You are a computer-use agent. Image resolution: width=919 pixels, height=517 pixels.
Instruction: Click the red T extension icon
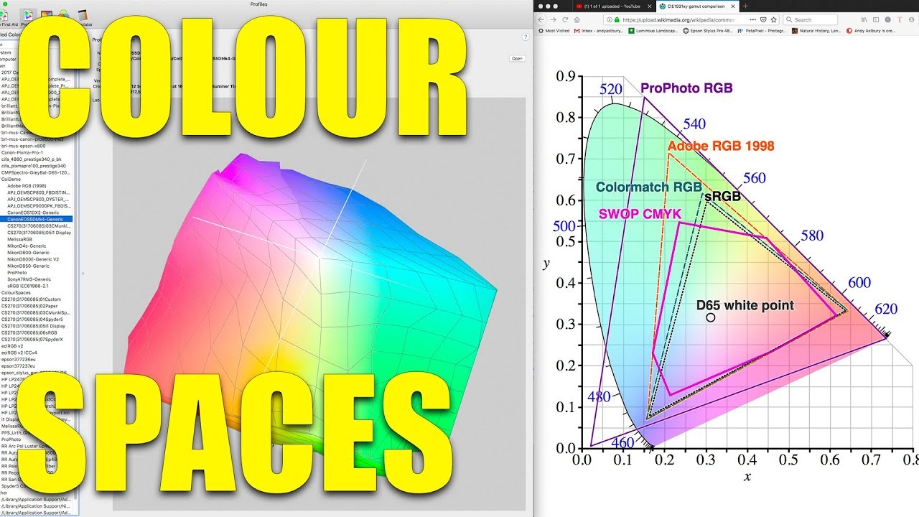(900, 20)
